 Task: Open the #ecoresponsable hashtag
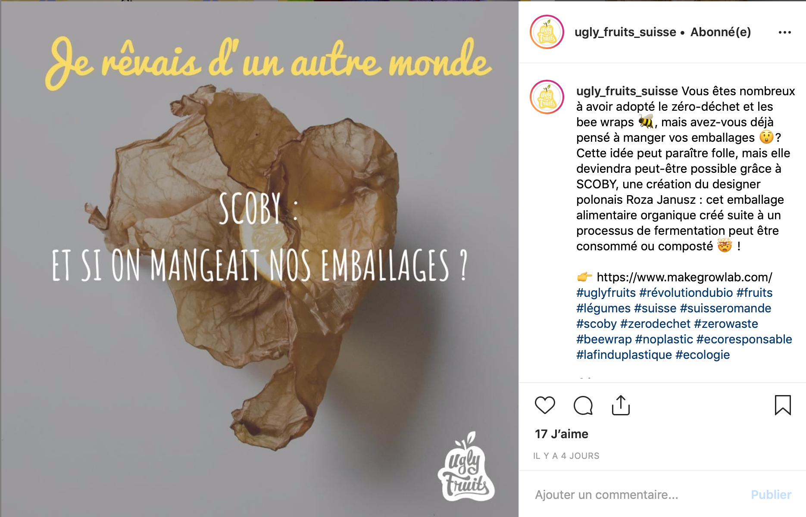click(x=744, y=339)
